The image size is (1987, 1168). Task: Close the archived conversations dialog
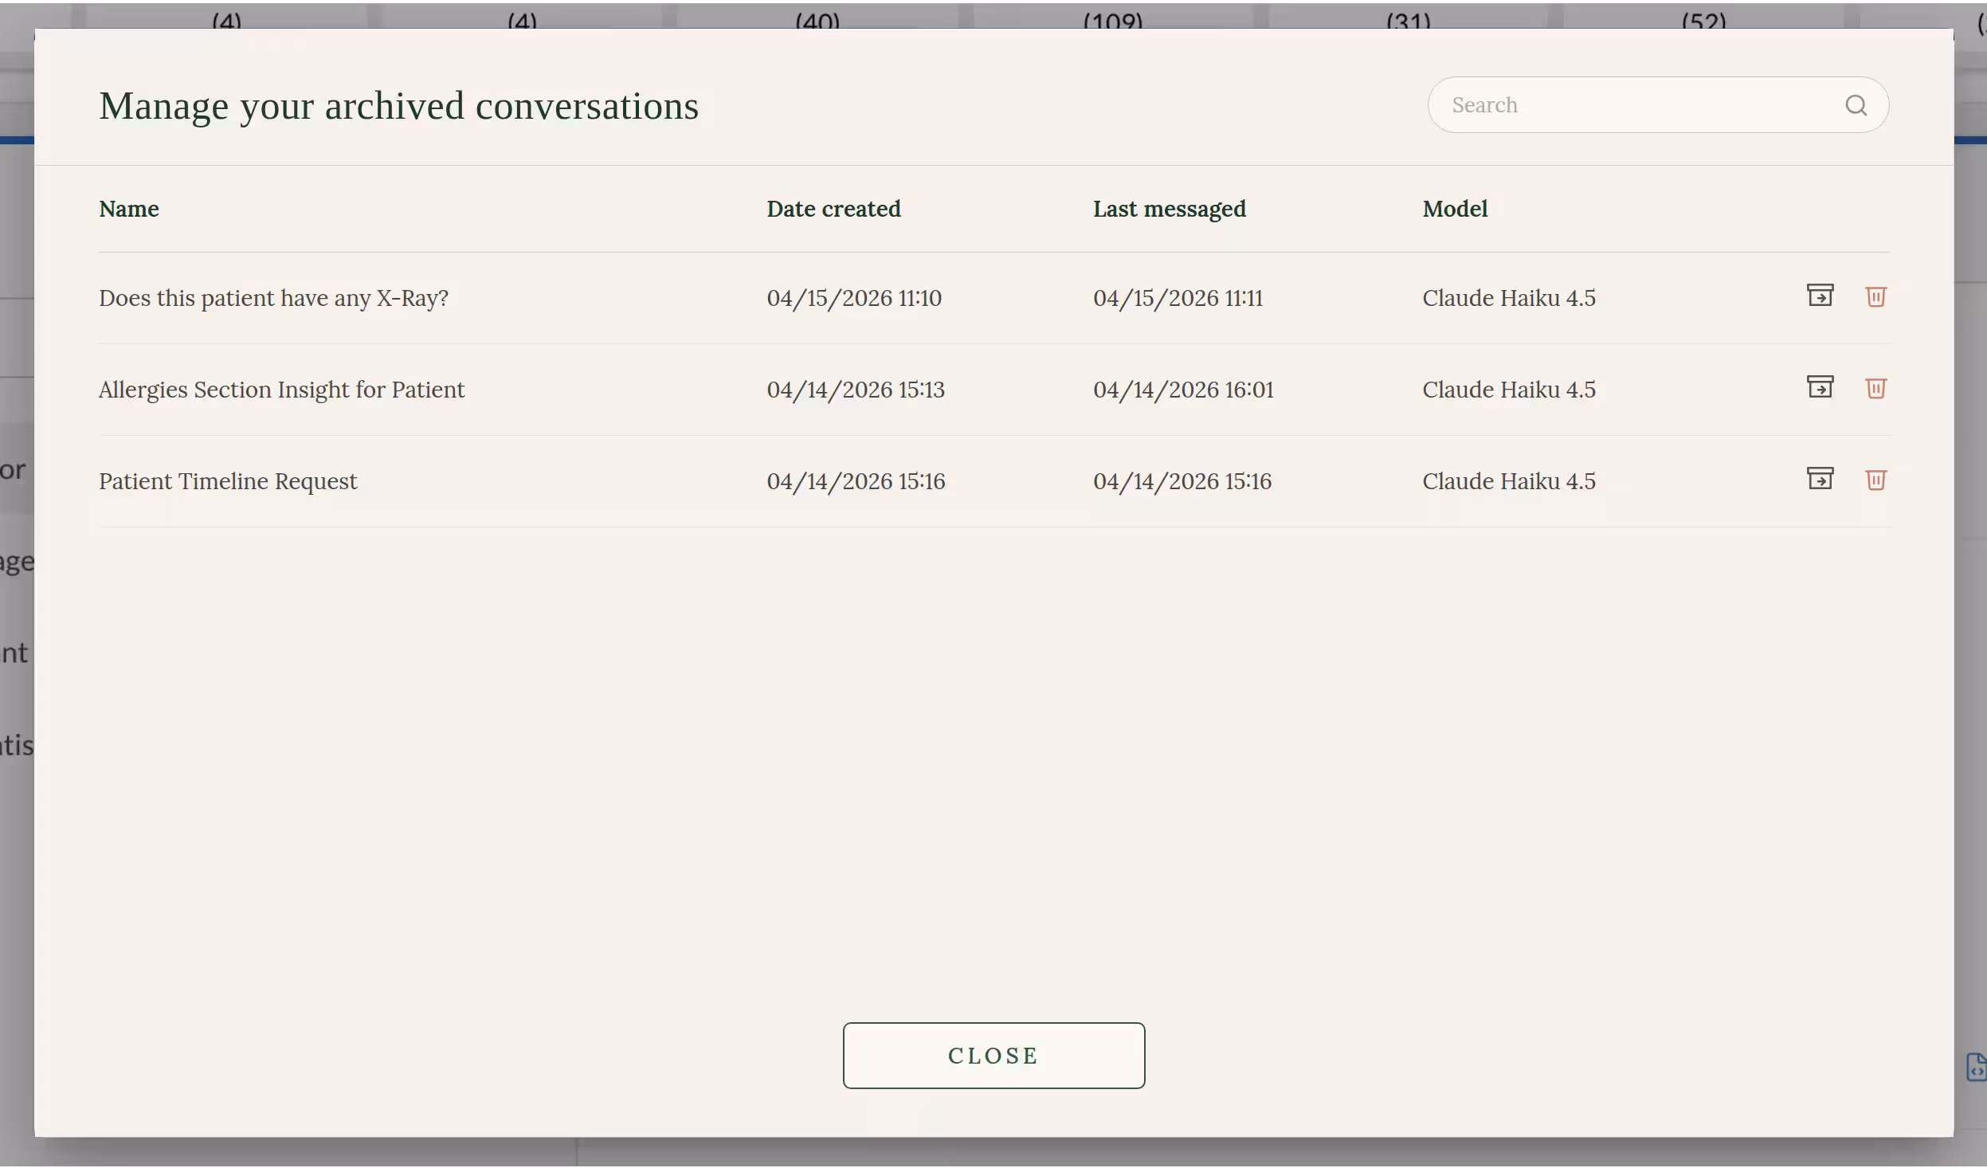pos(993,1056)
